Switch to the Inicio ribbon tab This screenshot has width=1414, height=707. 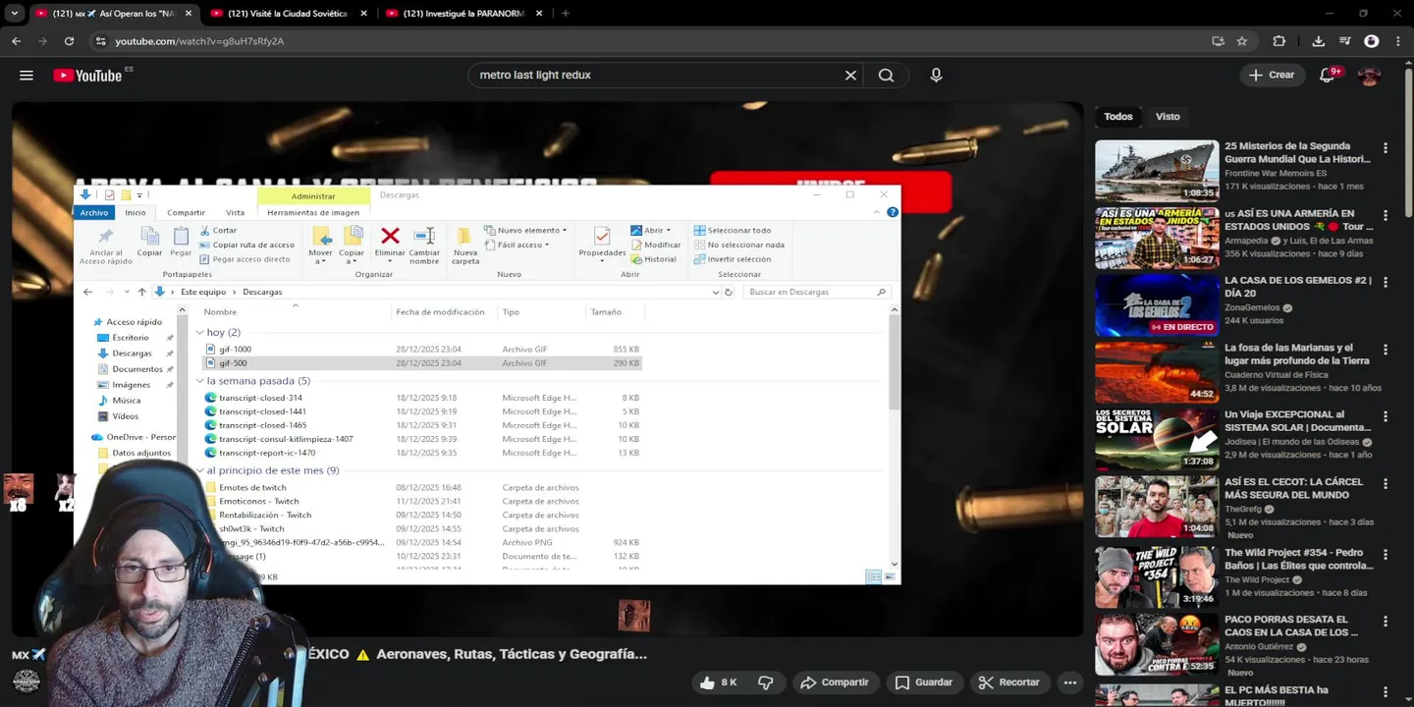pyautogui.click(x=135, y=212)
